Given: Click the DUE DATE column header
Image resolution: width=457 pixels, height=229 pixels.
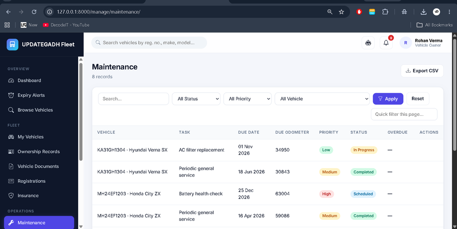Looking at the screenshot, I should tap(249, 132).
